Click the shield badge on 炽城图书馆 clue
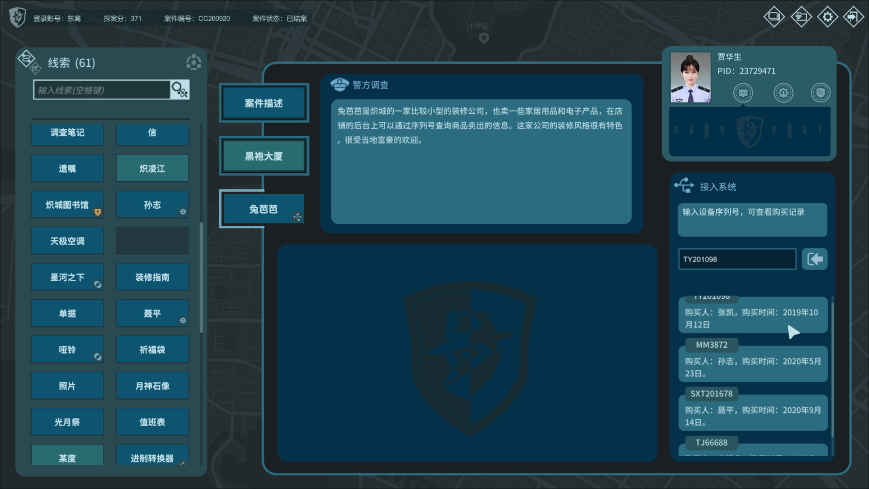 pyautogui.click(x=98, y=212)
